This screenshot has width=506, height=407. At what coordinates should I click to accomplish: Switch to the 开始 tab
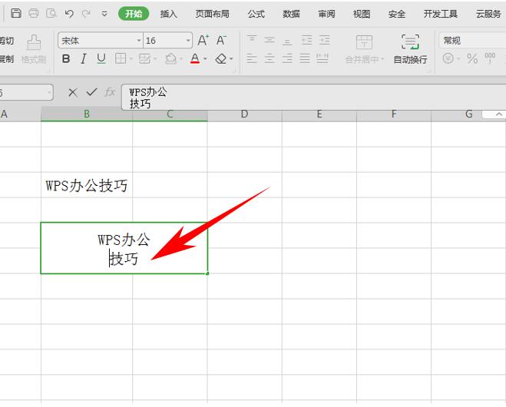pyautogui.click(x=134, y=14)
